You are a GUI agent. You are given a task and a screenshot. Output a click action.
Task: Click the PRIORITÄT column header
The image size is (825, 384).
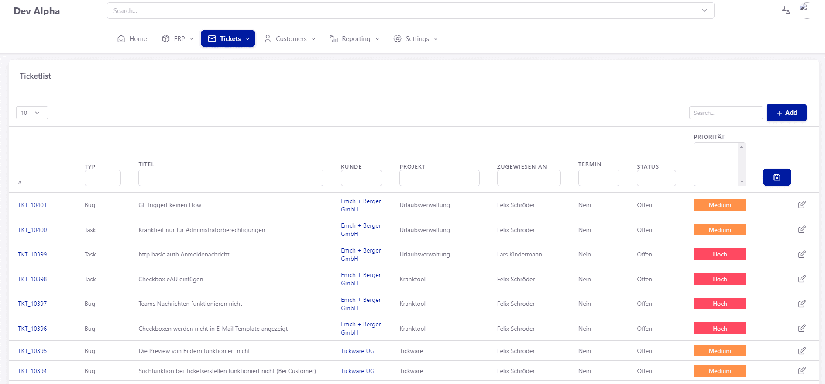pyautogui.click(x=709, y=137)
